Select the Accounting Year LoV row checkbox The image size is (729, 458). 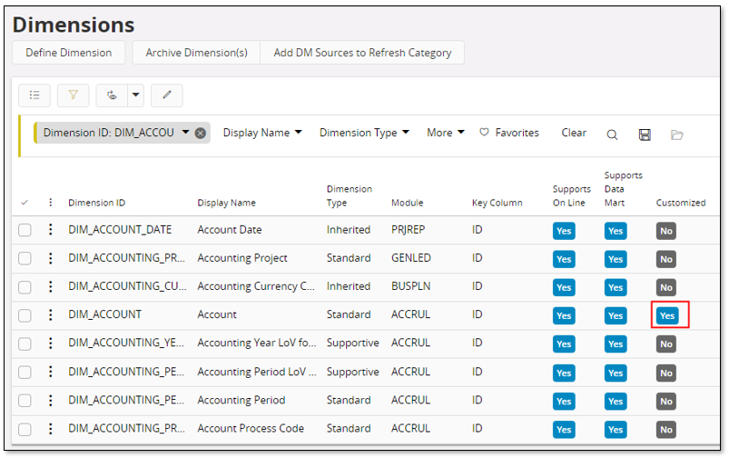[x=25, y=344]
